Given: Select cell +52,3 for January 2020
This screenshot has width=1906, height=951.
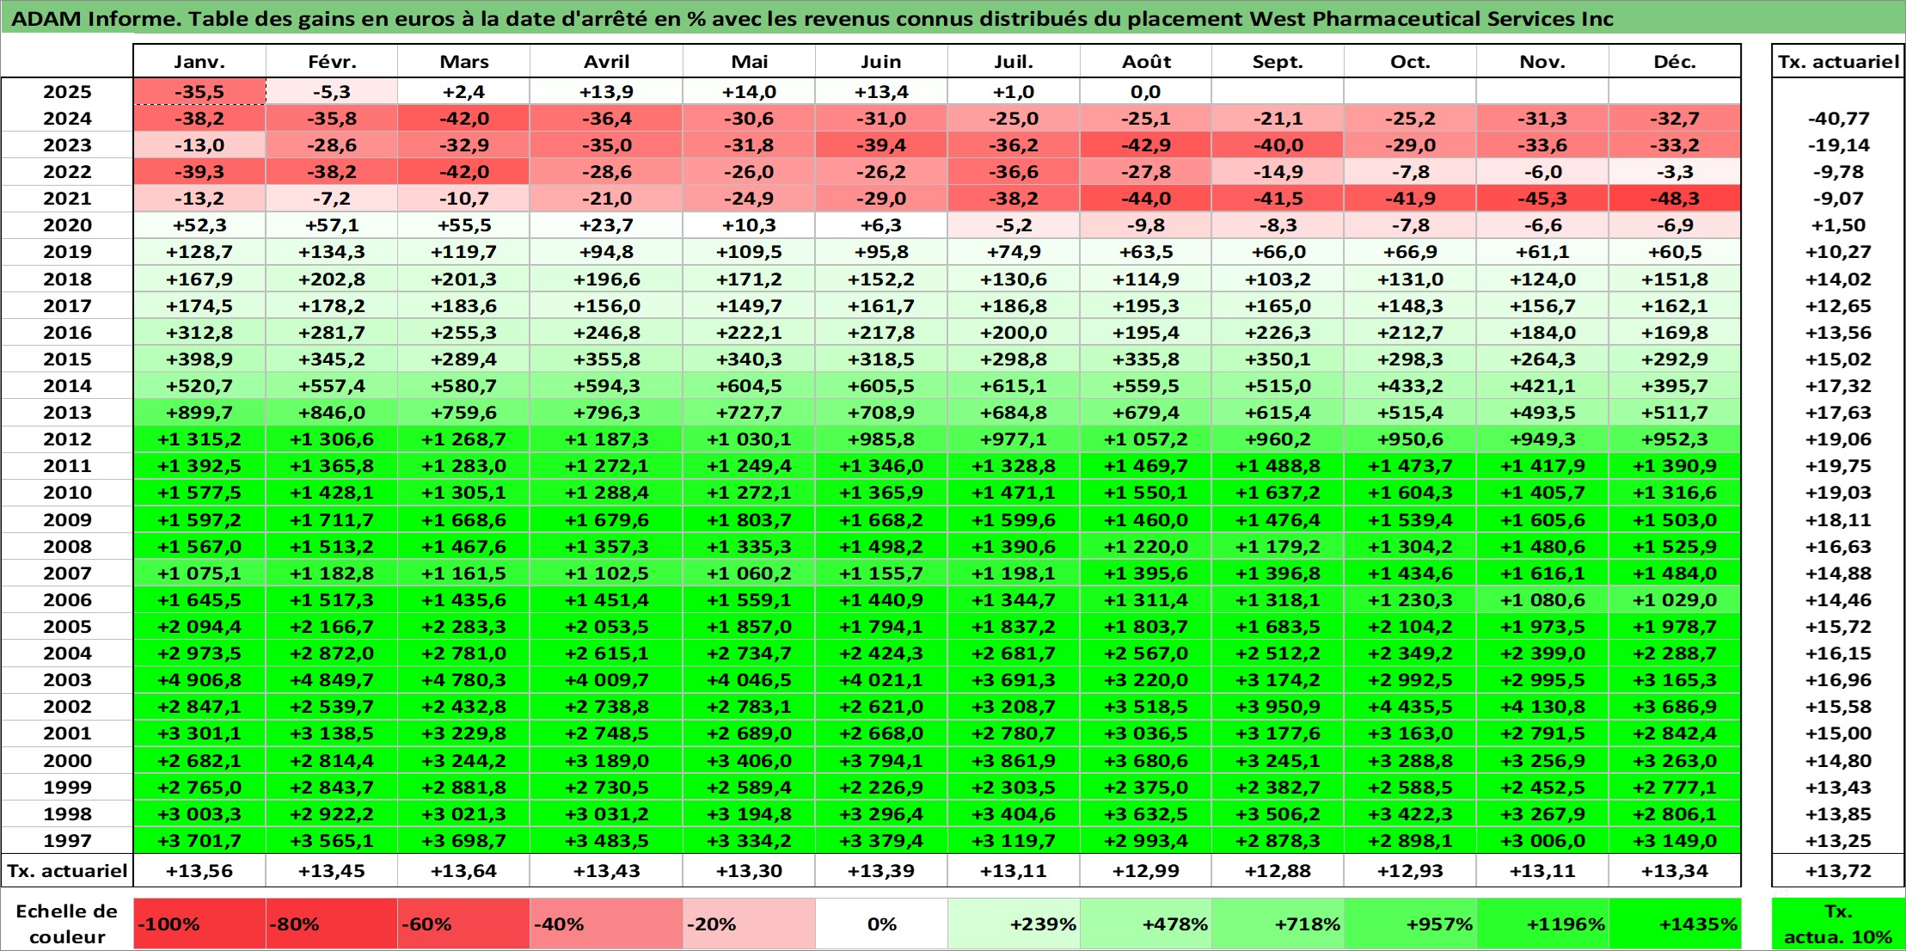Looking at the screenshot, I should tap(199, 225).
